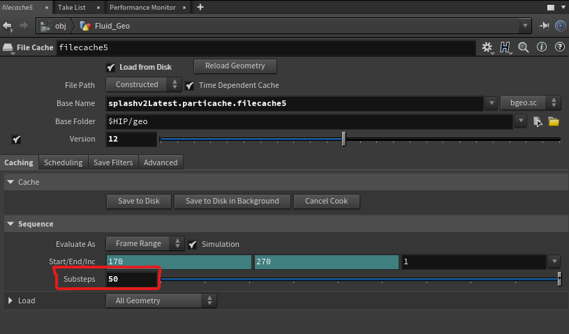The image size is (569, 334).
Task: Switch to the Caching tab
Action: tap(19, 162)
